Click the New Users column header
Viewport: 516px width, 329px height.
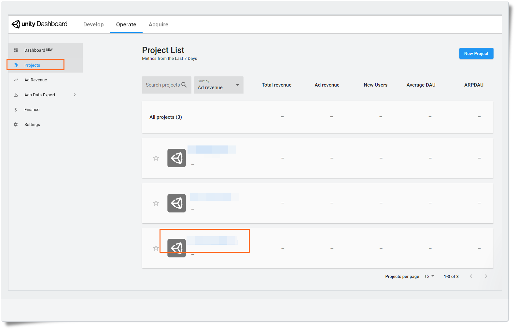point(375,85)
